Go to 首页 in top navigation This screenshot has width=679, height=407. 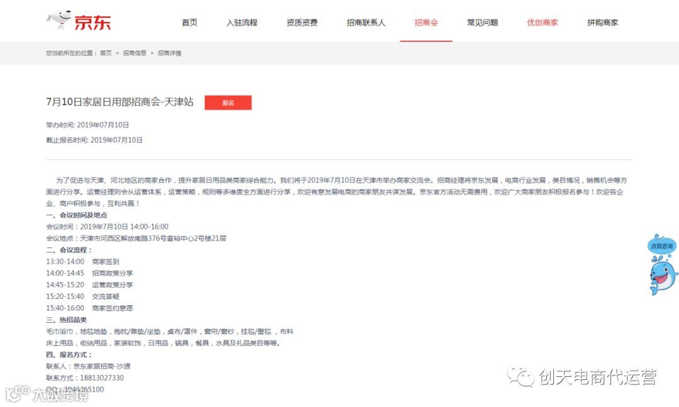pyautogui.click(x=189, y=23)
